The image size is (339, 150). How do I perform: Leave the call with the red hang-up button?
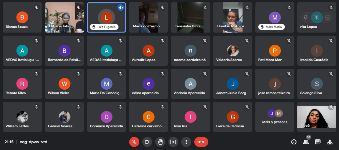201,142
